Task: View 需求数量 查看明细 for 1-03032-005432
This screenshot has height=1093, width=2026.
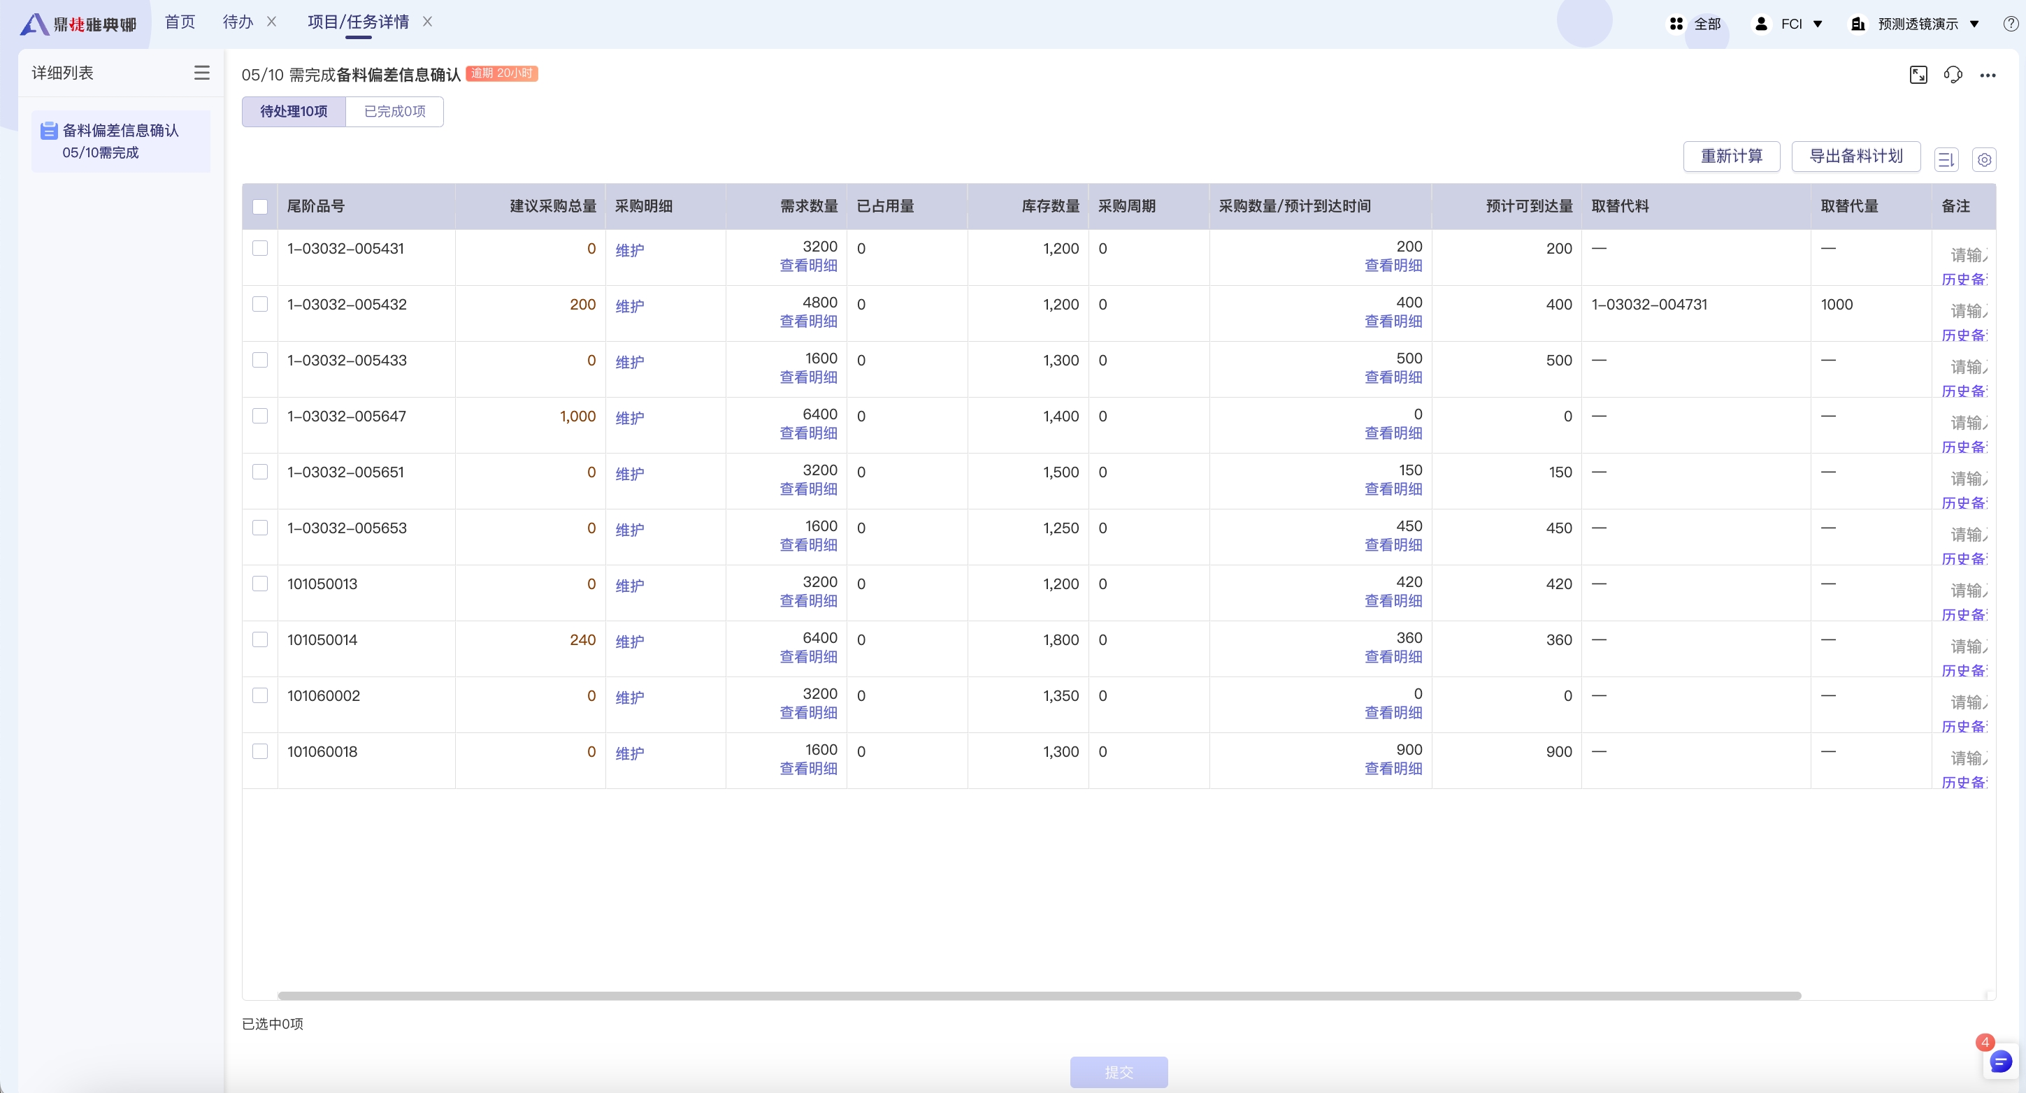Action: pos(808,321)
